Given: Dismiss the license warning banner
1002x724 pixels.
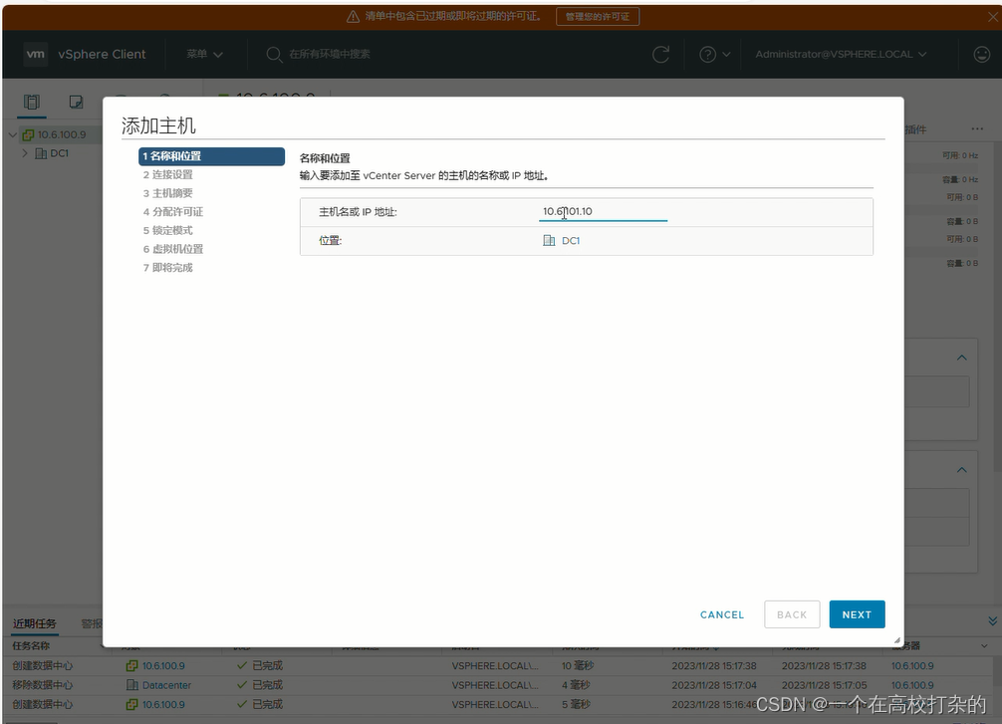Looking at the screenshot, I should 993,17.
